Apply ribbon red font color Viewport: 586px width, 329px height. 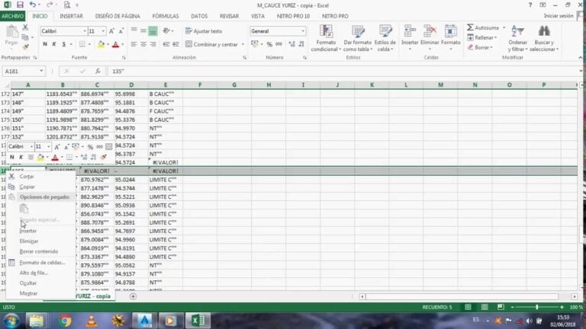click(115, 44)
